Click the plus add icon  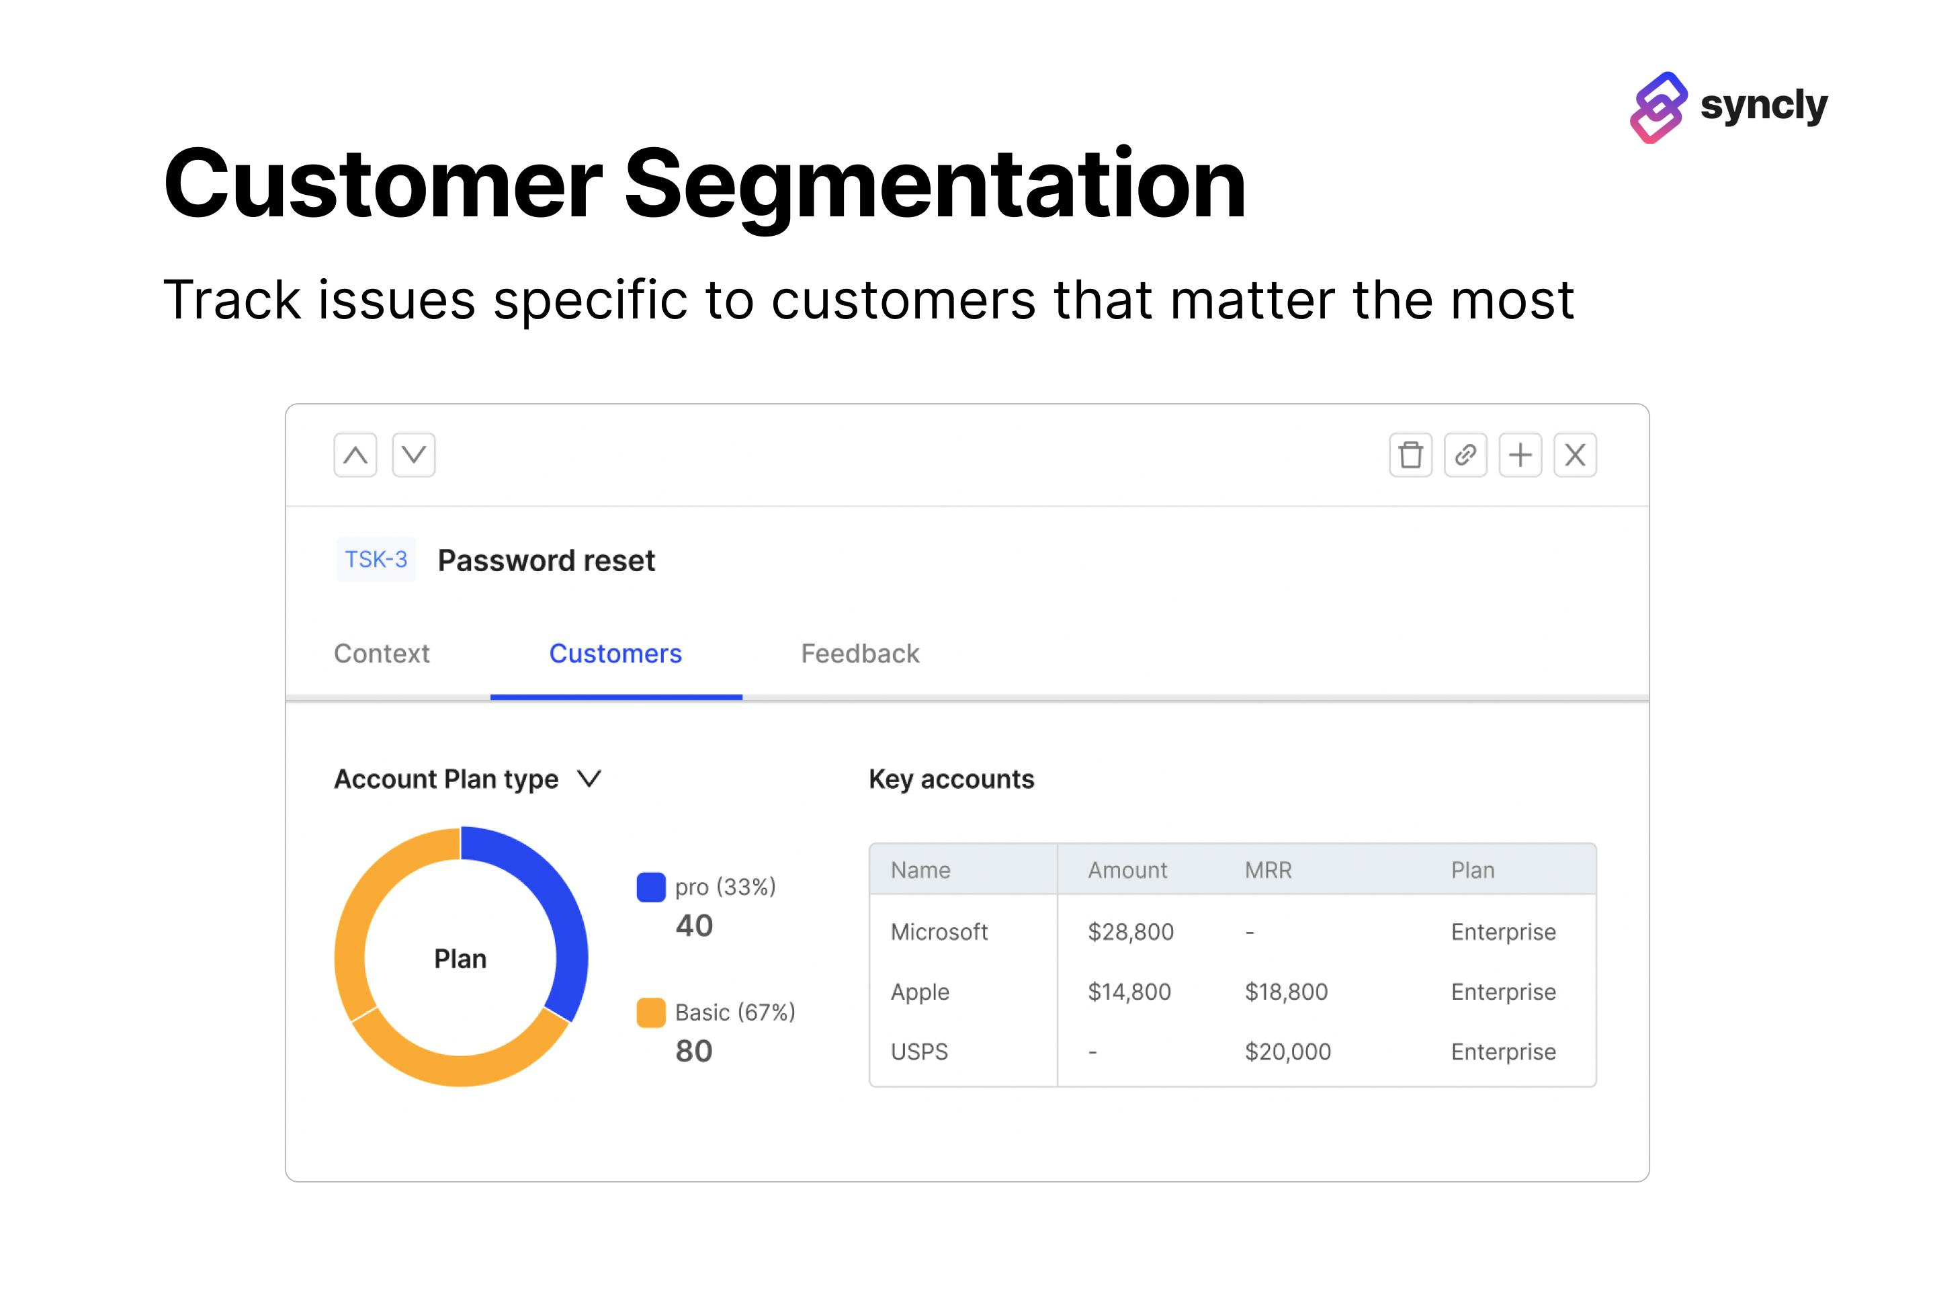(x=1520, y=455)
